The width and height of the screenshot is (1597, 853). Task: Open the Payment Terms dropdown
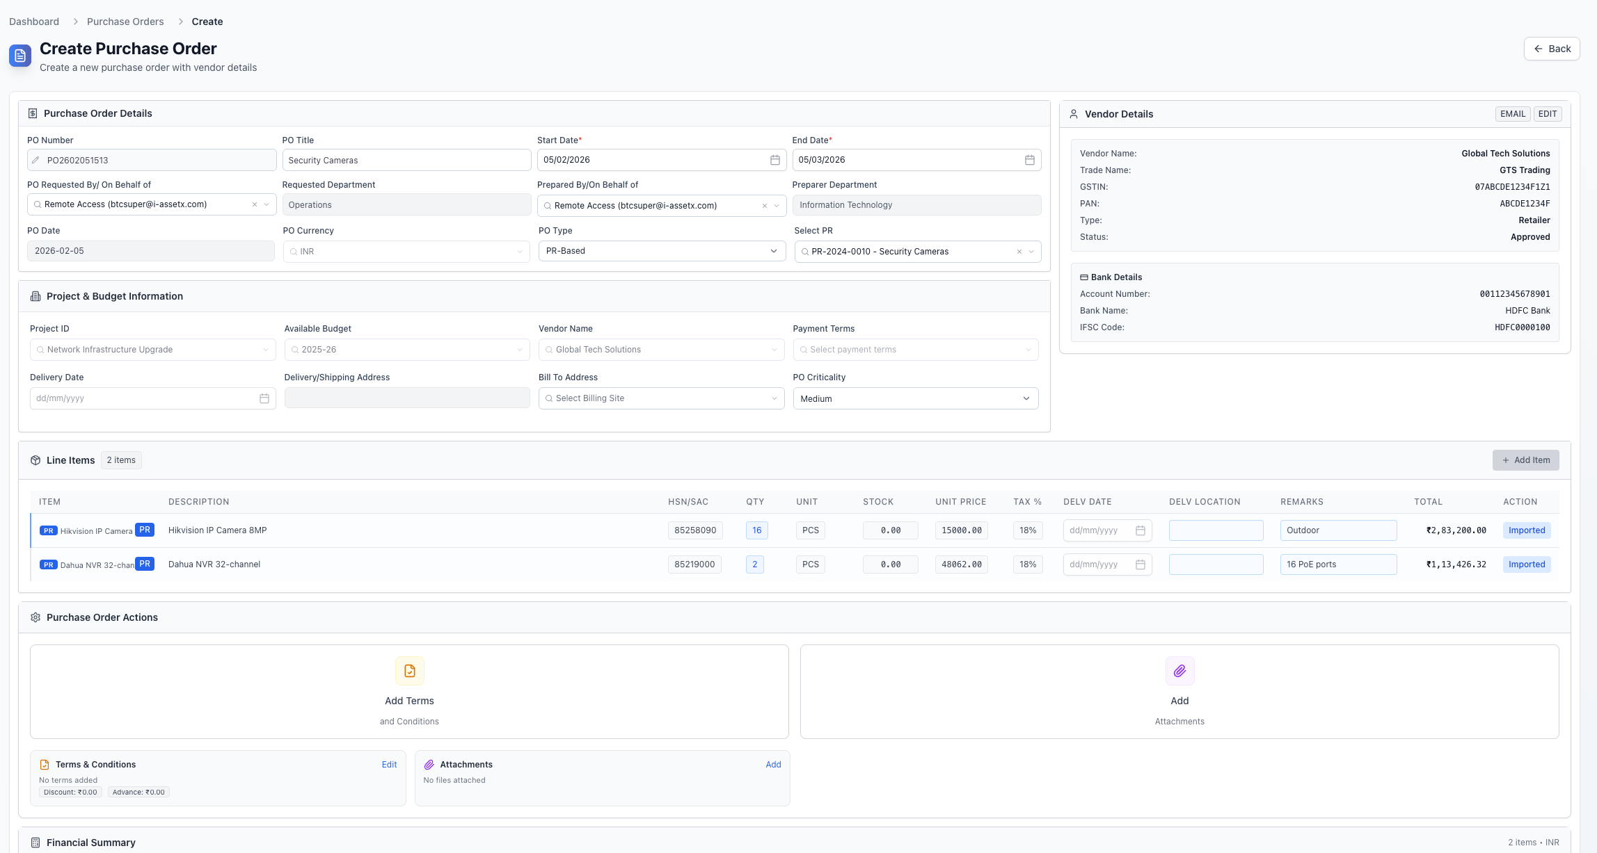click(915, 350)
